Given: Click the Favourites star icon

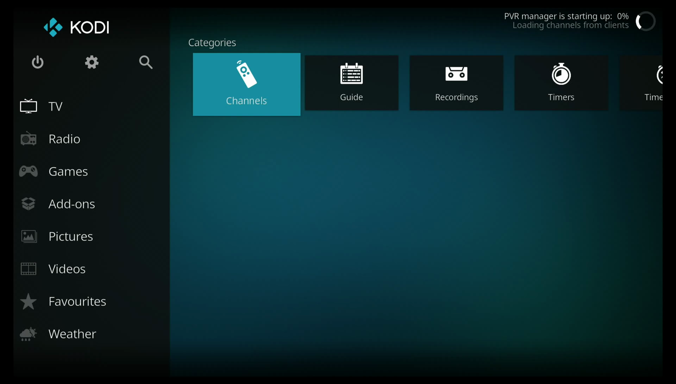Looking at the screenshot, I should pyautogui.click(x=29, y=302).
